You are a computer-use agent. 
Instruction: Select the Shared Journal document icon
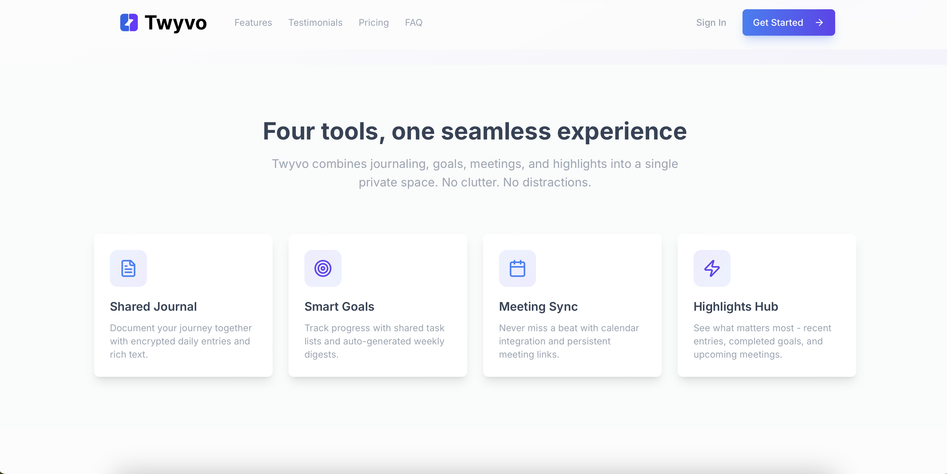128,268
